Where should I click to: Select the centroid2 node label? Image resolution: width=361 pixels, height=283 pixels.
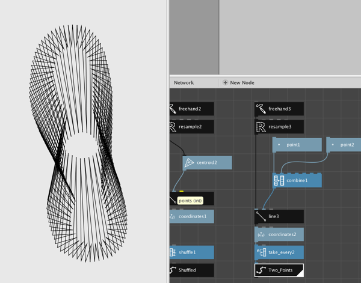pyautogui.click(x=207, y=163)
